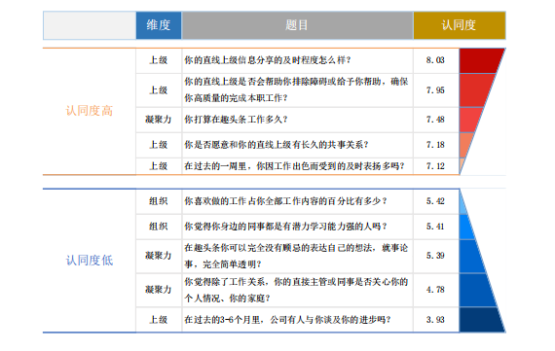
Task: Click the blue bar beside score 4.78
Action: click(476, 290)
